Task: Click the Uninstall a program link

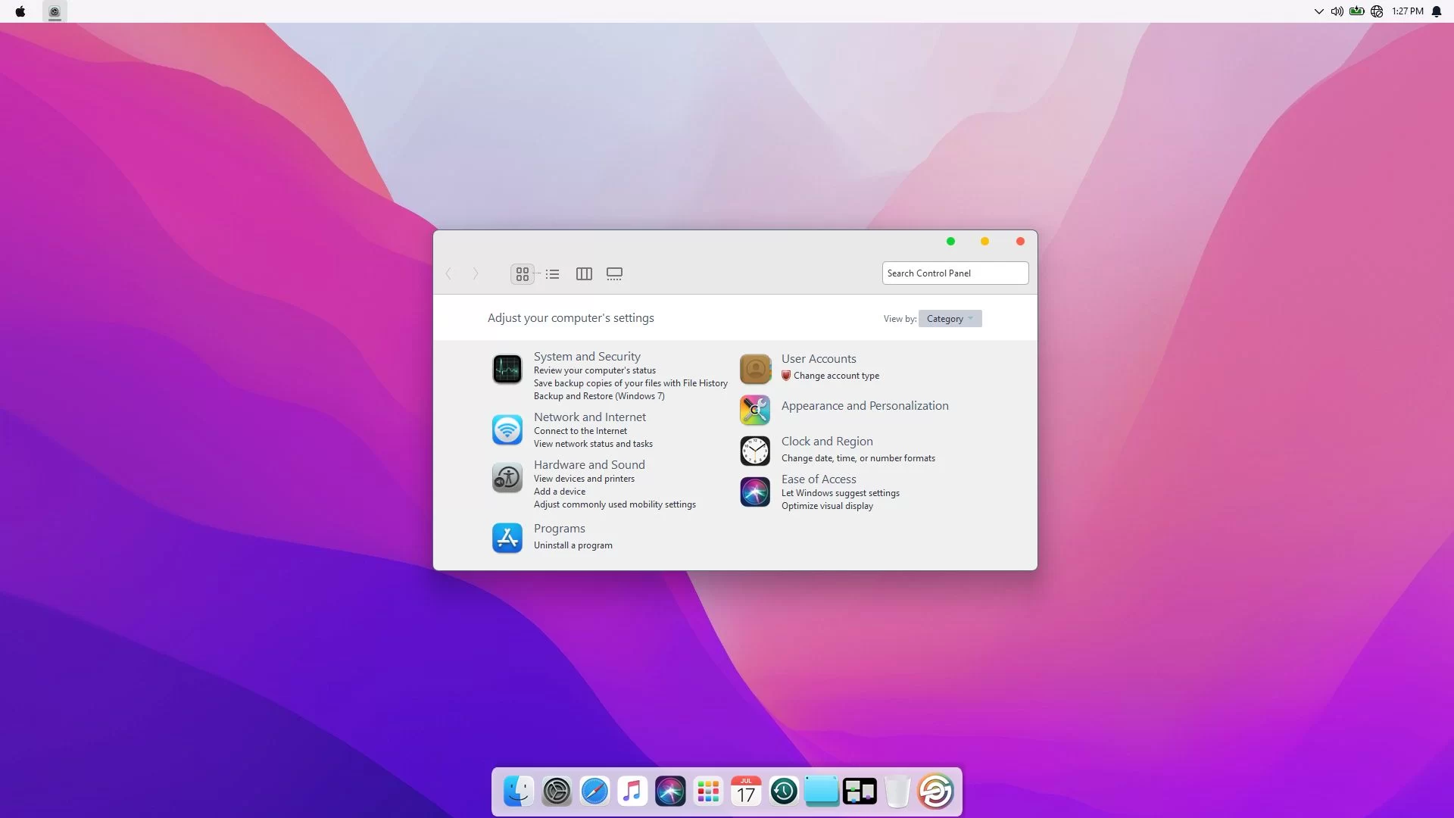Action: [x=573, y=545]
